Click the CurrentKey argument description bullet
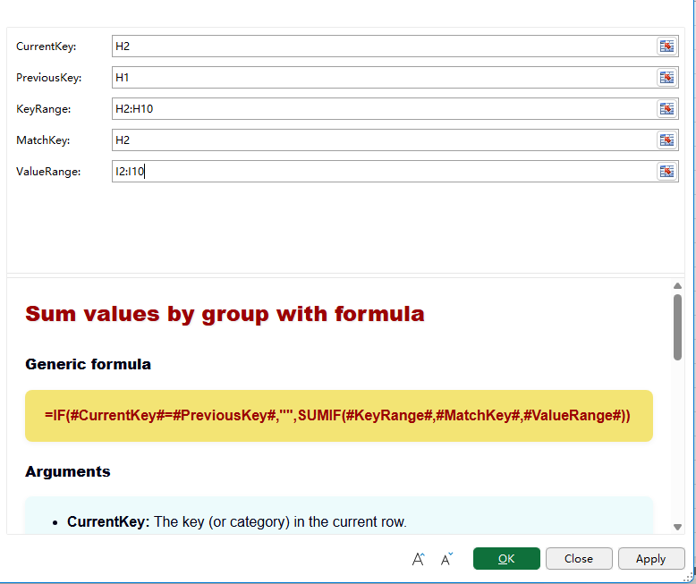This screenshot has height=584, width=696. tap(236, 522)
